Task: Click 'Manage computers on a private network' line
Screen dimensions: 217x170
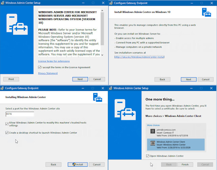Action: coord(138,47)
